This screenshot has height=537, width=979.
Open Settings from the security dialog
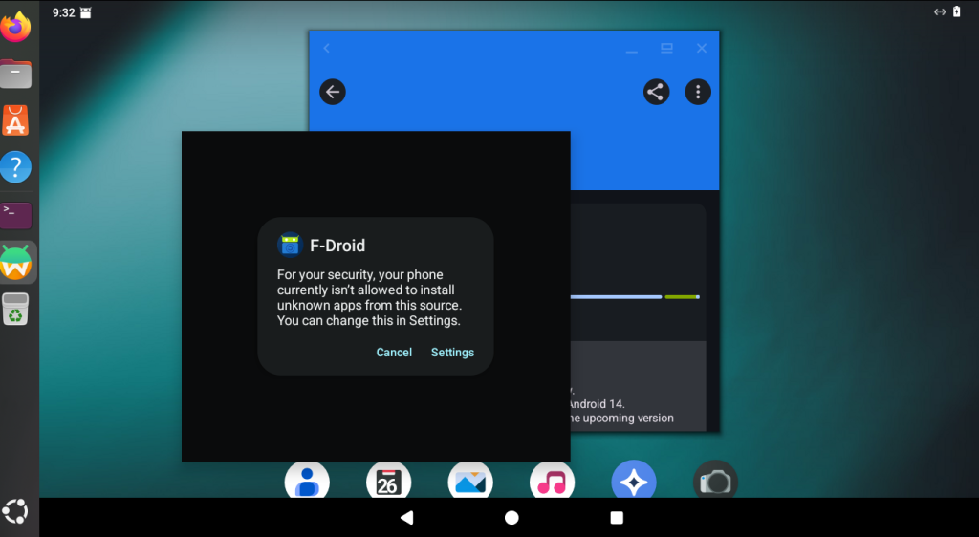(452, 353)
